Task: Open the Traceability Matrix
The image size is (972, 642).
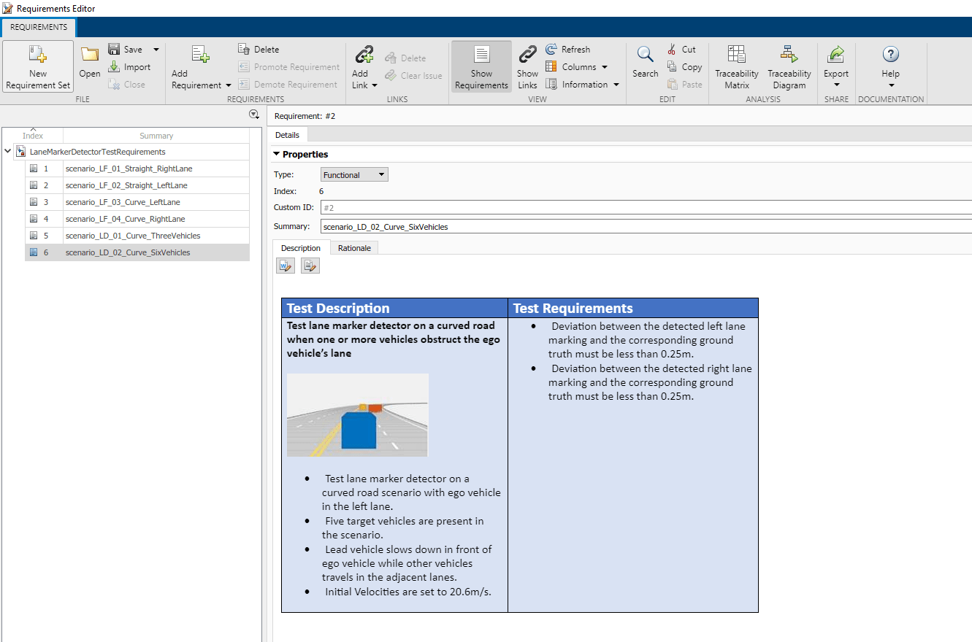Action: pyautogui.click(x=736, y=55)
